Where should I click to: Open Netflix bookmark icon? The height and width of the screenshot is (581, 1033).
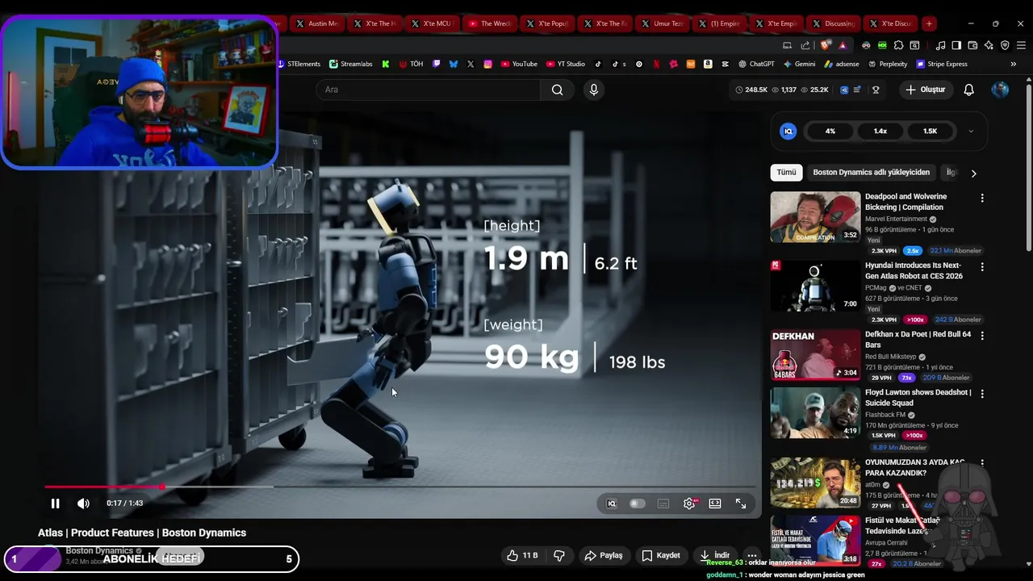pos(657,64)
